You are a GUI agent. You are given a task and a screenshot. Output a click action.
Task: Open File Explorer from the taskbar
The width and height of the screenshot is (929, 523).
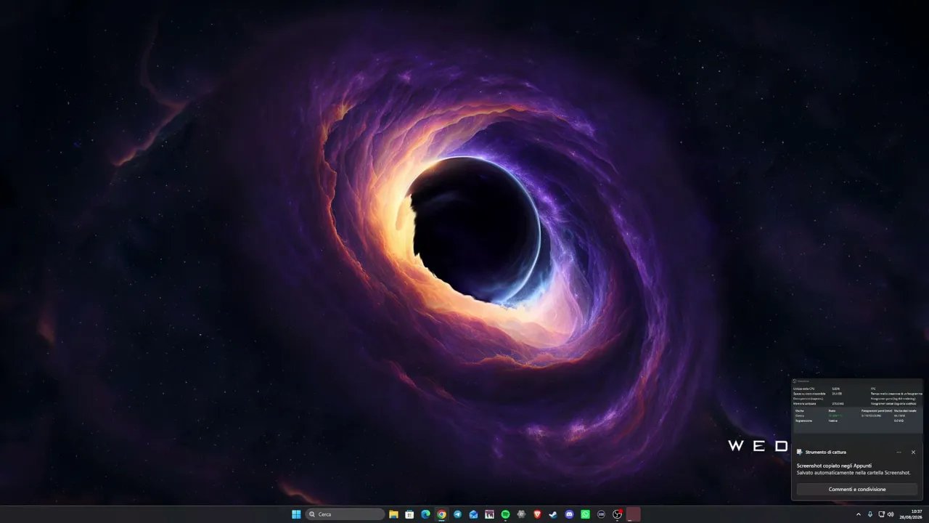393,514
